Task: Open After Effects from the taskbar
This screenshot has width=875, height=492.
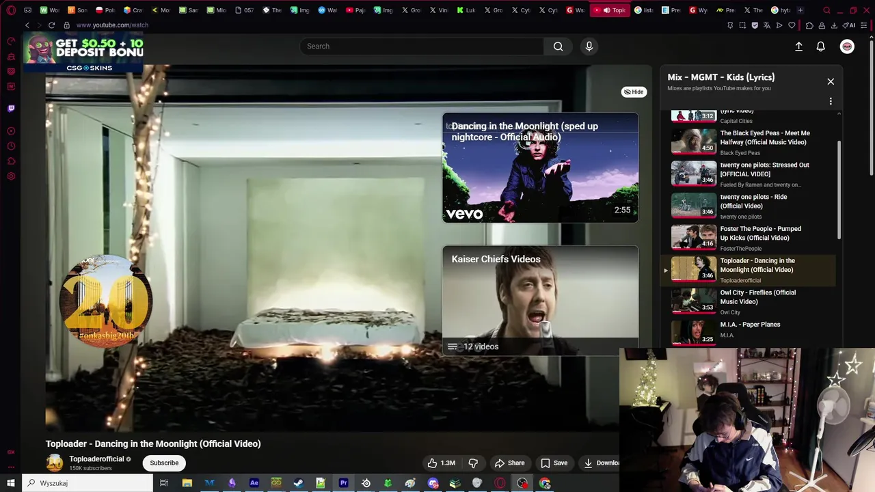Action: click(254, 483)
